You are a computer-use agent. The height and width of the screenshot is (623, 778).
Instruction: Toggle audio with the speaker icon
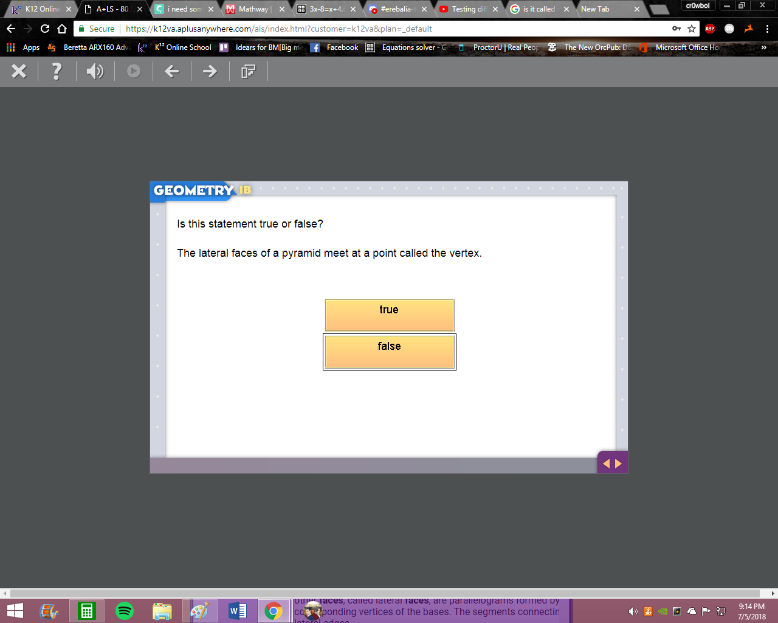click(95, 71)
